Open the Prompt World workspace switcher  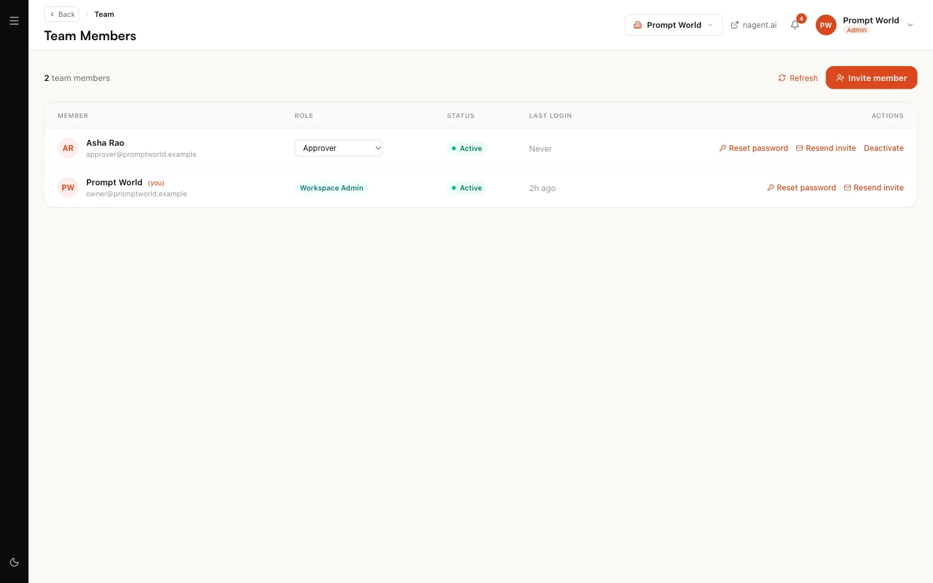674,25
